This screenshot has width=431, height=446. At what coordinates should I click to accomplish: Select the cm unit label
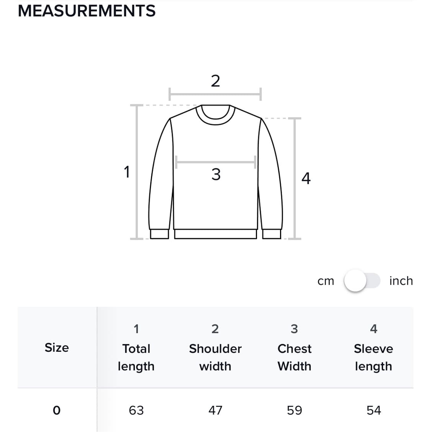326,281
